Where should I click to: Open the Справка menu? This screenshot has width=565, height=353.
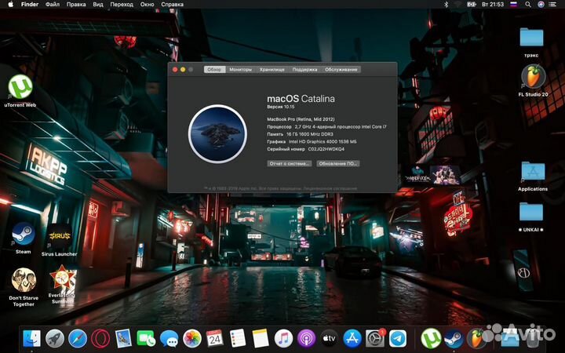[172, 5]
